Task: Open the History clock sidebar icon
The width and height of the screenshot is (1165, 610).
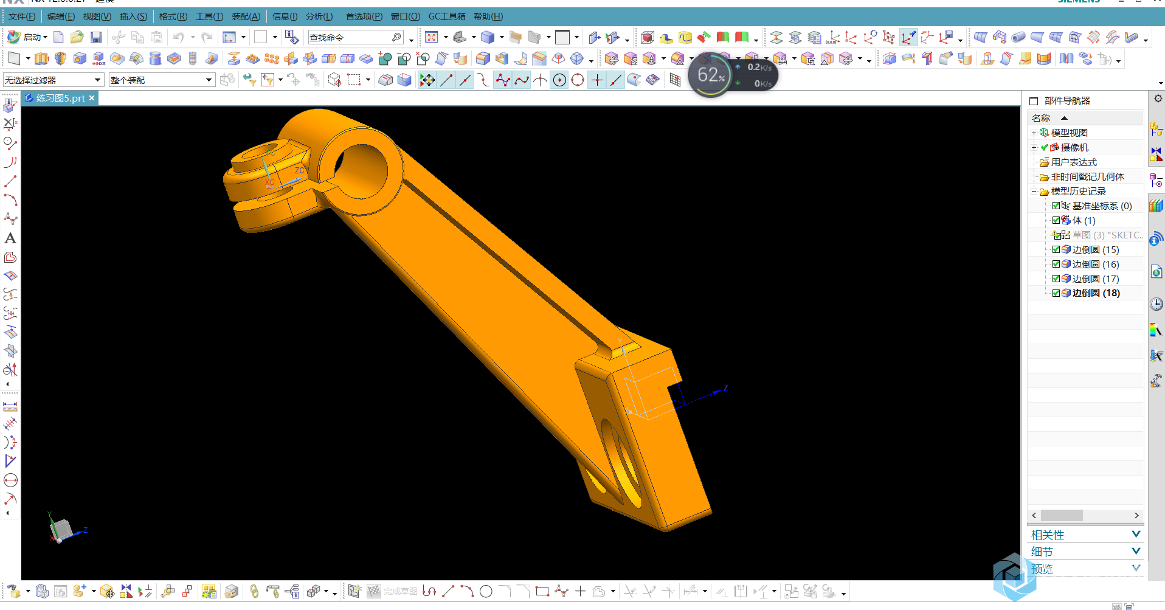Action: click(1156, 303)
